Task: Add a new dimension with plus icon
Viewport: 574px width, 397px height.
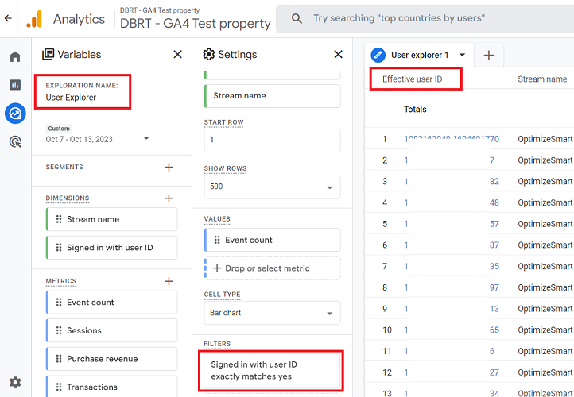Action: point(169,198)
